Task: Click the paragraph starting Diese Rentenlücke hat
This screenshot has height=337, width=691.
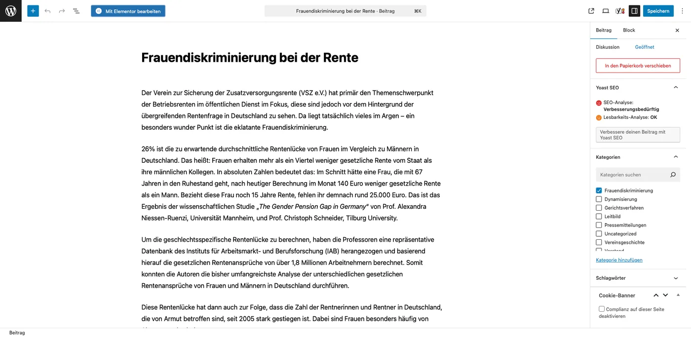Action: click(x=291, y=316)
